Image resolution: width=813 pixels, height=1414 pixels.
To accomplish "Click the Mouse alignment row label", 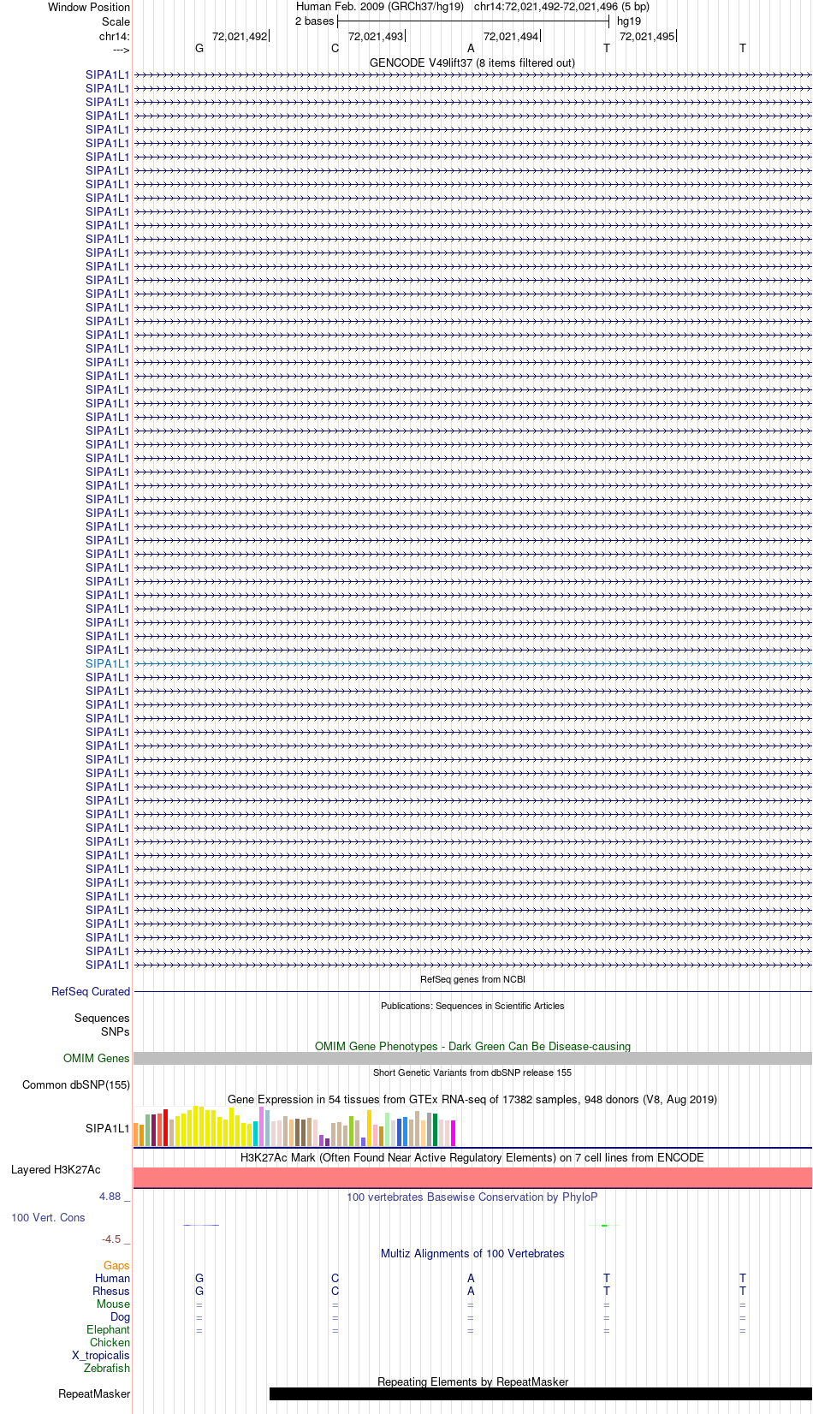I will (x=114, y=1304).
